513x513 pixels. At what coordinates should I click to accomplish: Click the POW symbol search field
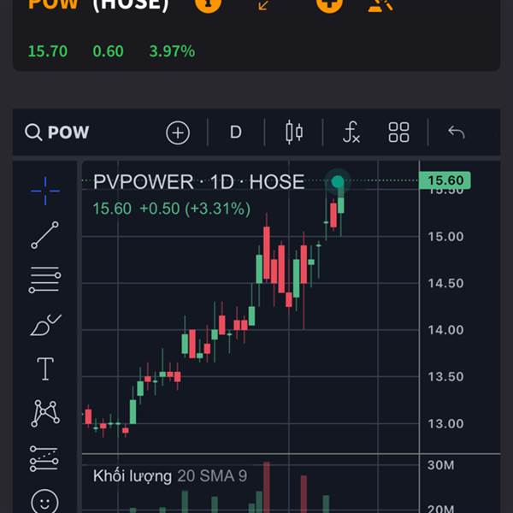tap(57, 133)
